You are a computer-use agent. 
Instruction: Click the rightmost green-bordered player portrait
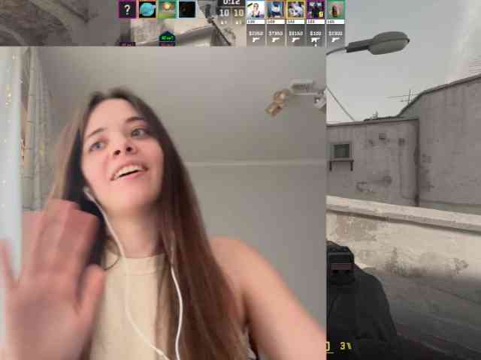[336, 10]
